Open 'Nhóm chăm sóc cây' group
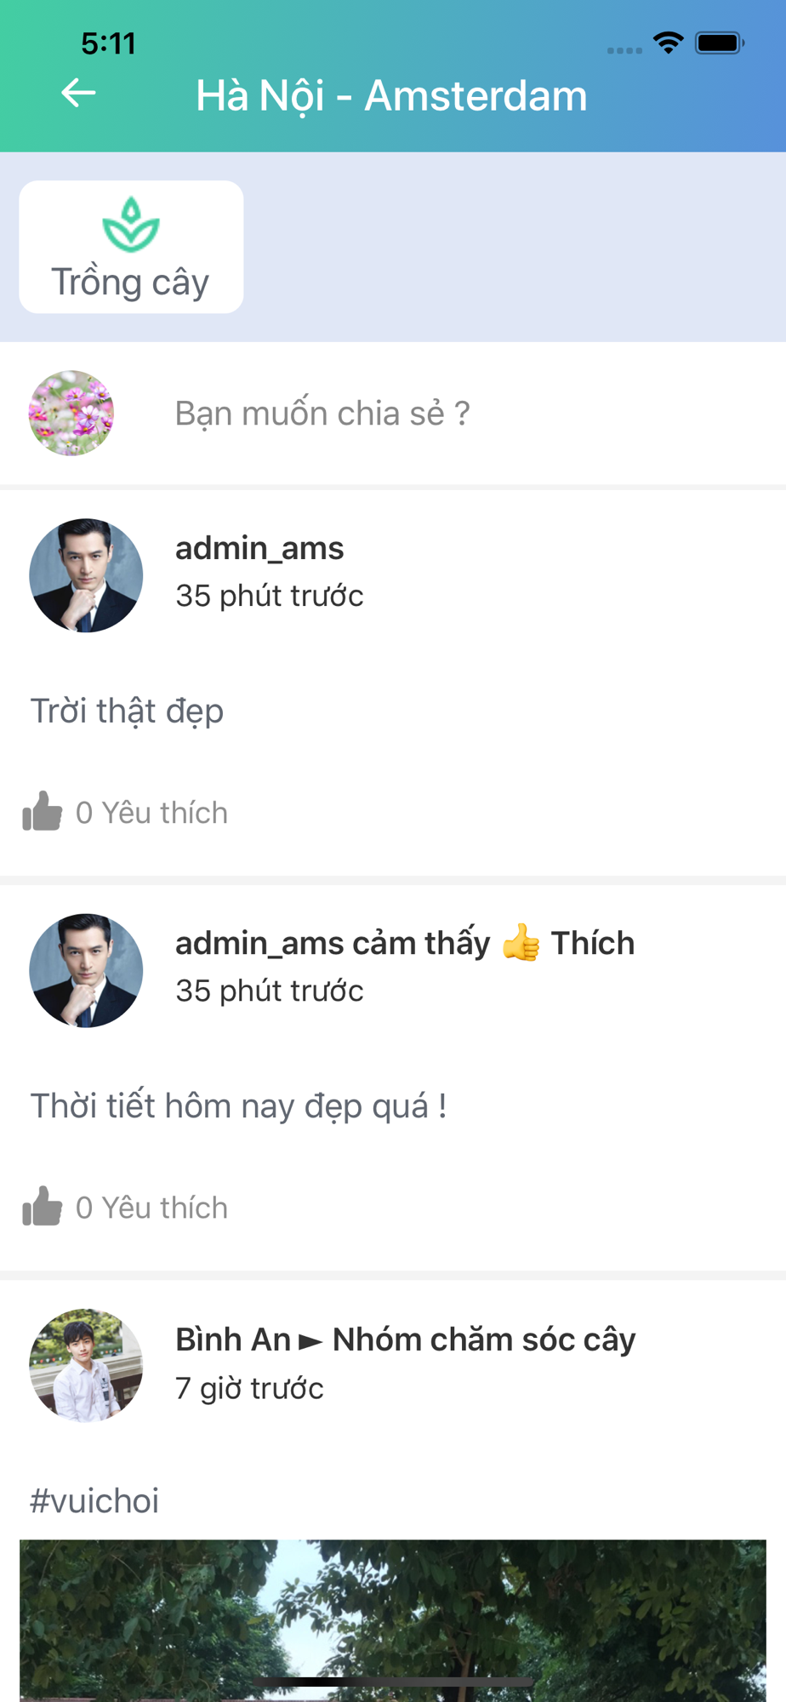786x1702 pixels. pos(484,1339)
